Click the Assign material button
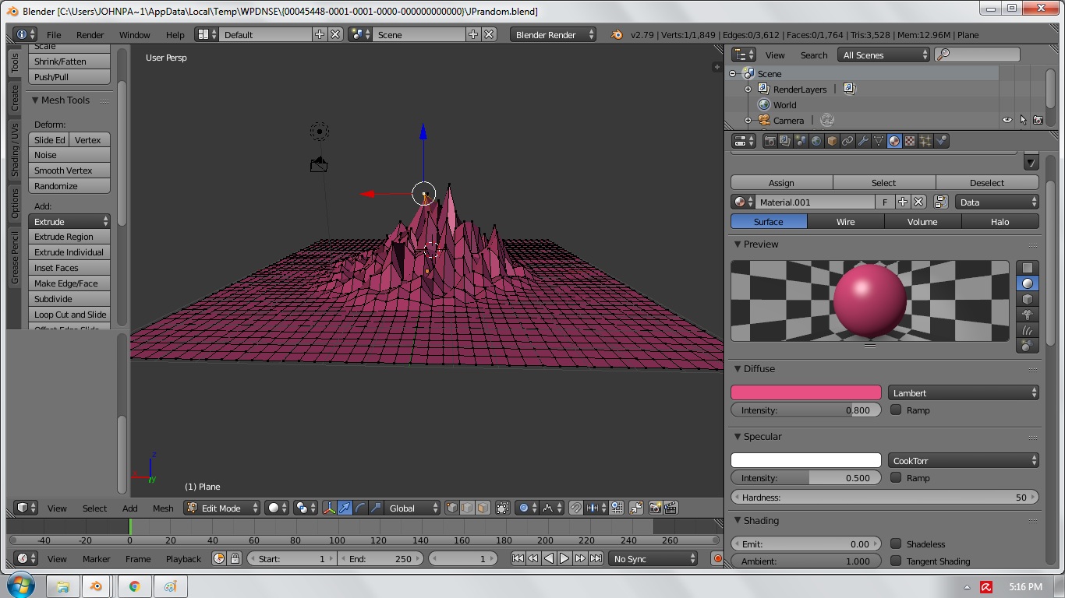This screenshot has width=1065, height=598. pos(781,183)
